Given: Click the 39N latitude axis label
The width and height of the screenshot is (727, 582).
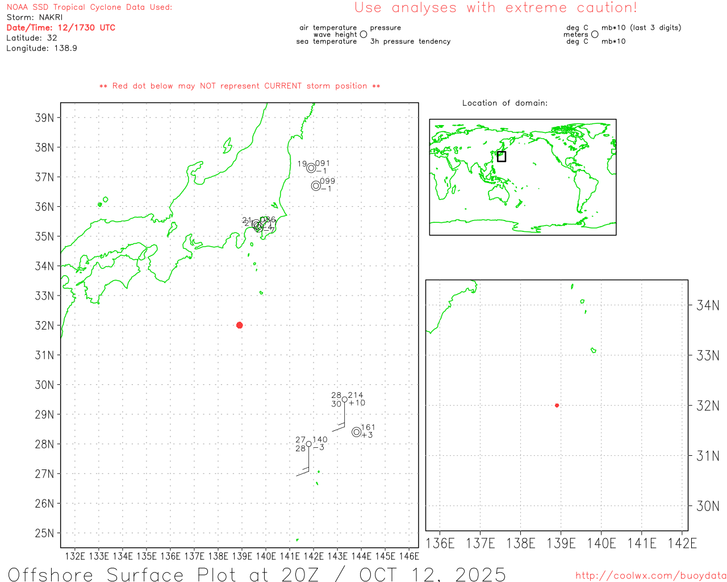Looking at the screenshot, I should click(44, 118).
